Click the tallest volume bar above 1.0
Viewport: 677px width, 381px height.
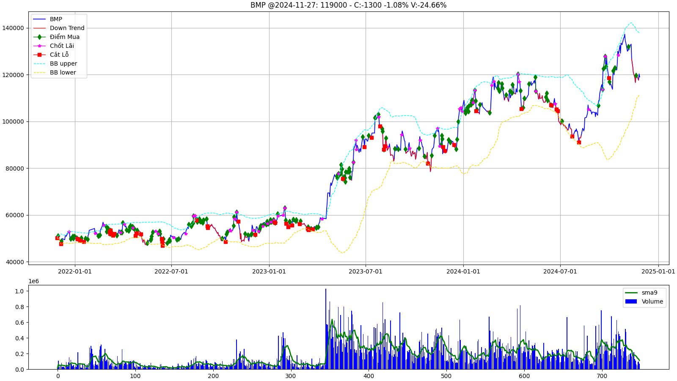click(325, 329)
